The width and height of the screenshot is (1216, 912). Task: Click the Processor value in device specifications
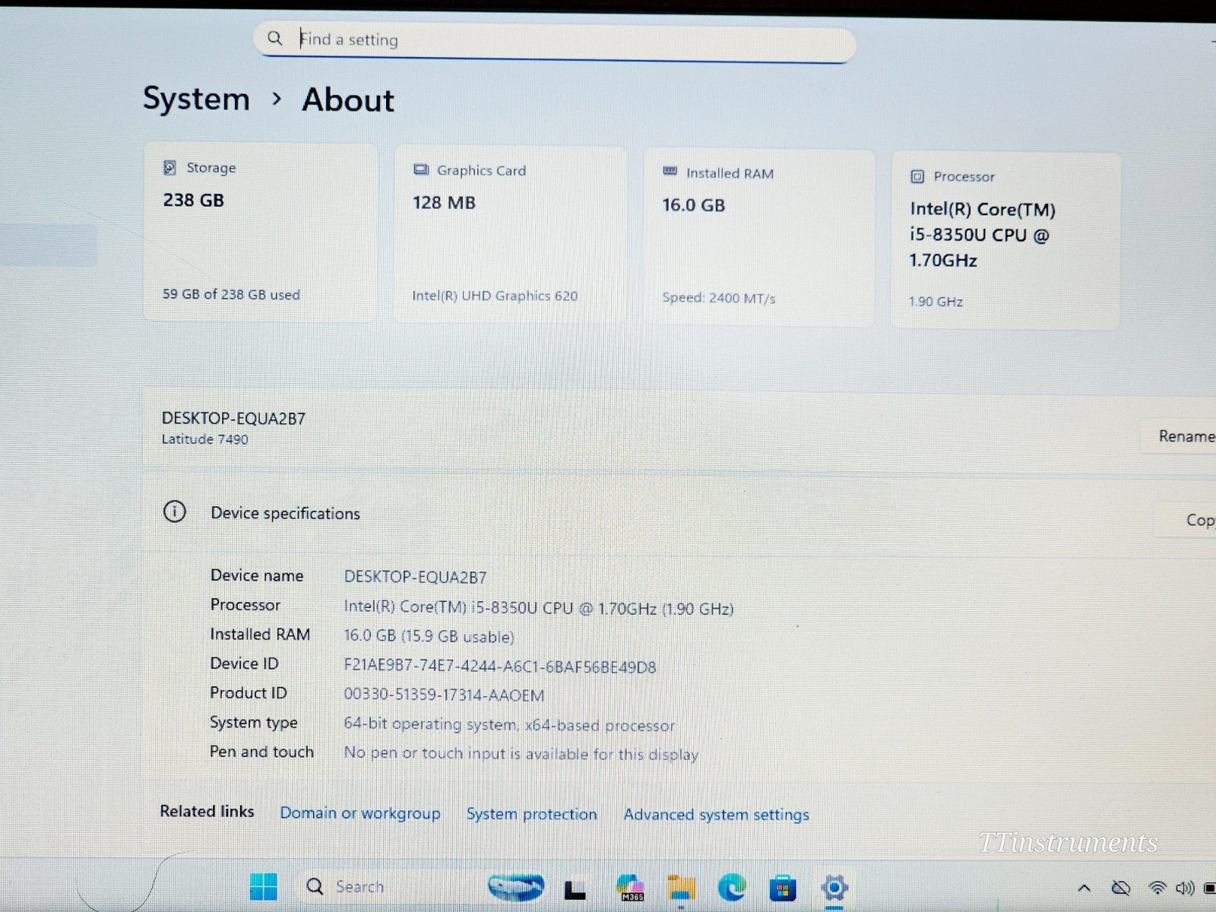[x=538, y=608]
